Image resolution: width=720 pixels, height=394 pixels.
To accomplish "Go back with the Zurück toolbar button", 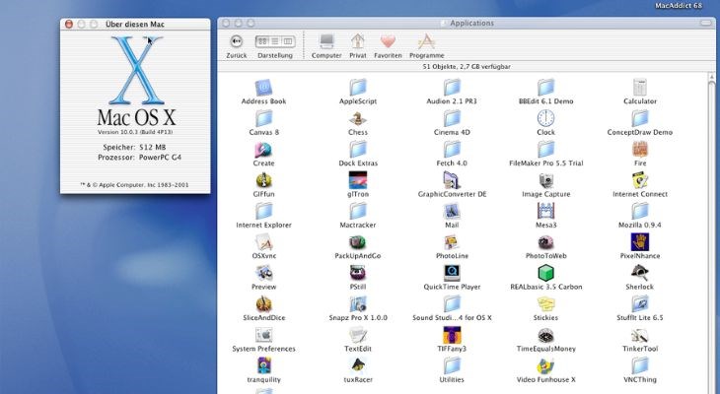I will [236, 41].
